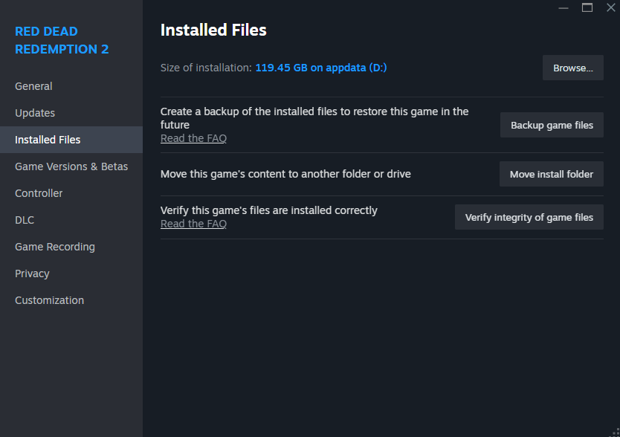Open Read the FAQ link under backup description

193,138
